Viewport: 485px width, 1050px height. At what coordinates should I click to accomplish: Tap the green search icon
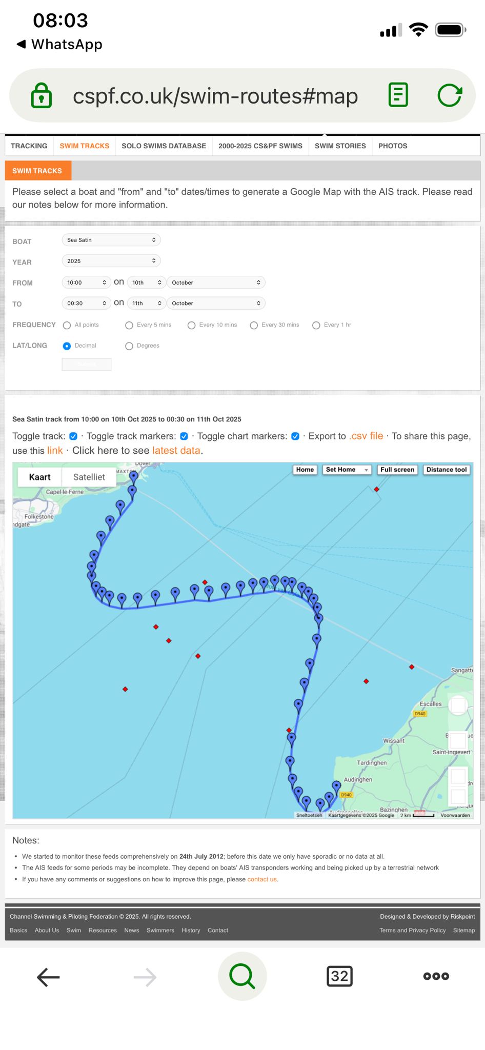(x=242, y=976)
